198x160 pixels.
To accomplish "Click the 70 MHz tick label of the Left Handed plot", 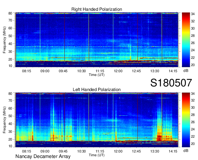I will point(10,101).
